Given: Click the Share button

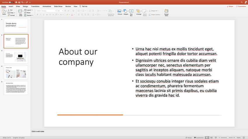Looking at the screenshot, I should coord(230,6).
